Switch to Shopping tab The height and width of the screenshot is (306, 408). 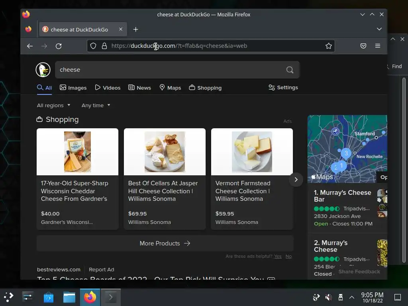[x=205, y=88]
